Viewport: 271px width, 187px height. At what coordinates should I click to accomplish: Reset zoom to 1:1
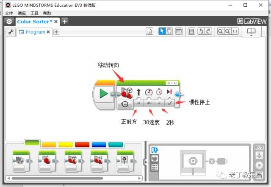tap(235, 31)
